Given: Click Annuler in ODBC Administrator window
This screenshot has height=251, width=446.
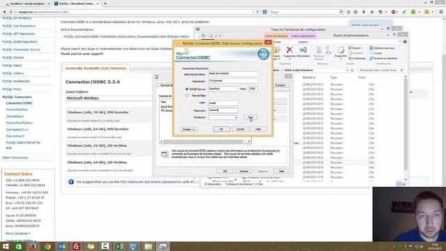Looking at the screenshot, I should point(244,172).
